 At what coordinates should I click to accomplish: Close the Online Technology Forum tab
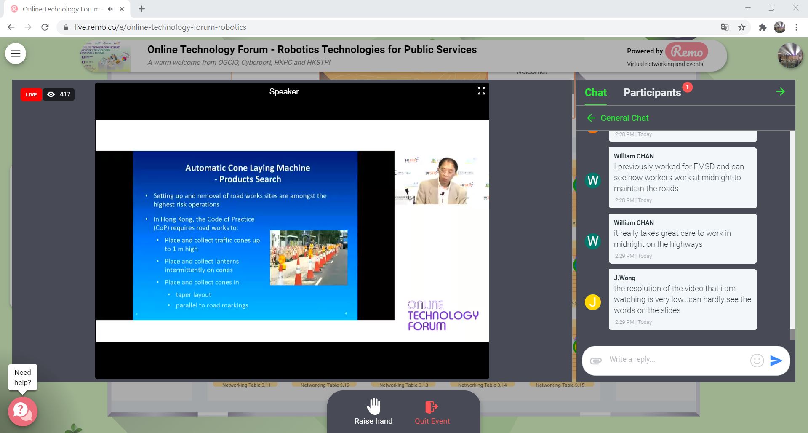122,9
